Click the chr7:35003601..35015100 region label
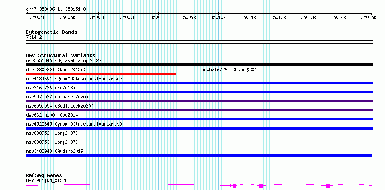The height and width of the screenshot is (190, 385). (56, 9)
